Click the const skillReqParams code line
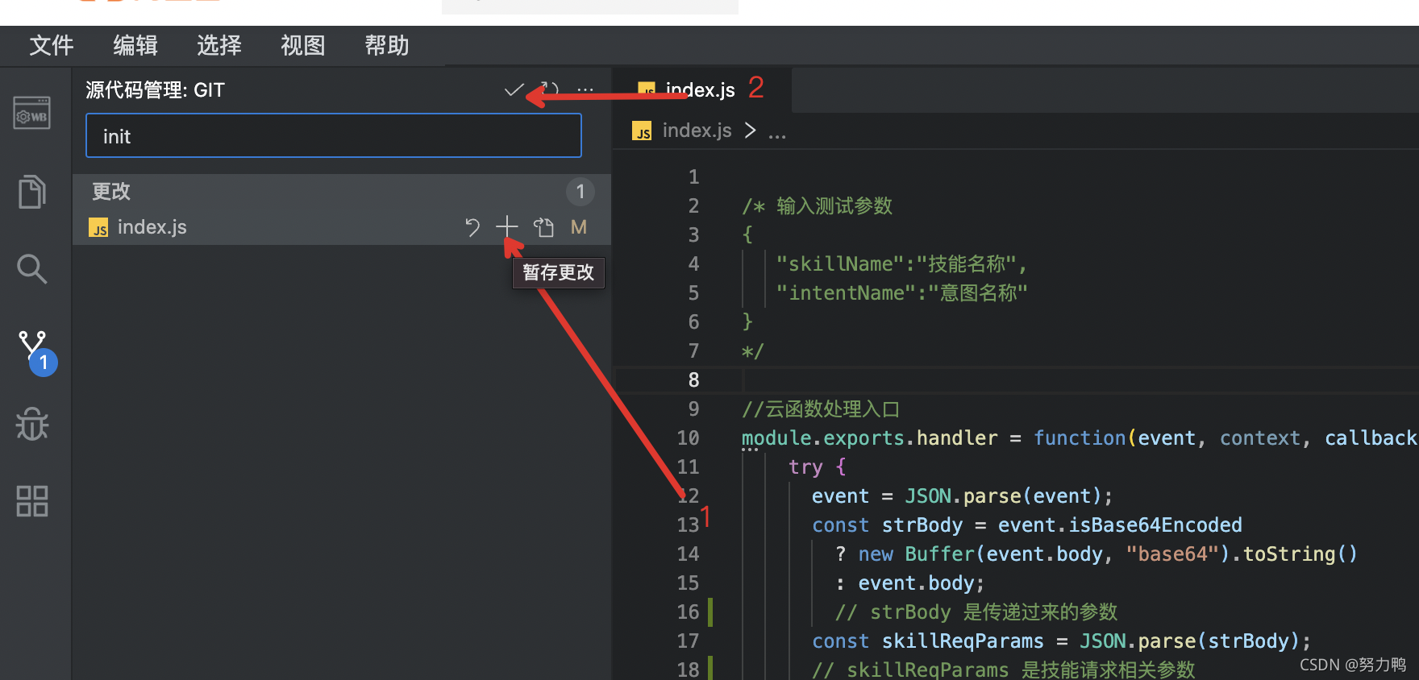The width and height of the screenshot is (1419, 680). pyautogui.click(x=1061, y=641)
